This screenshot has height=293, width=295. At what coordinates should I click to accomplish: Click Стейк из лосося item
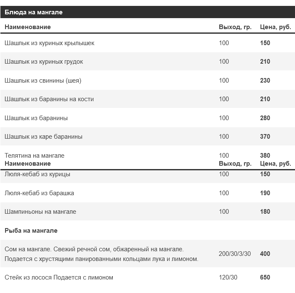59,277
